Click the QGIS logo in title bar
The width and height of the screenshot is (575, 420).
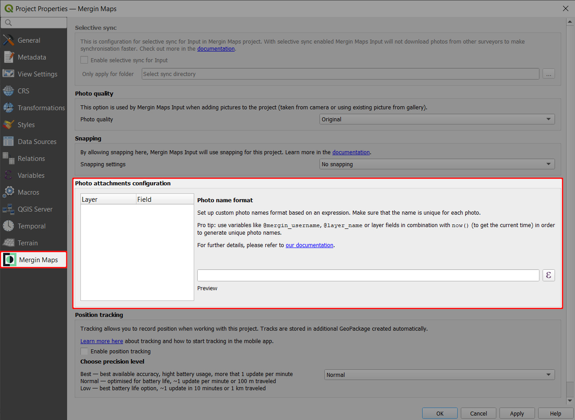click(8, 8)
